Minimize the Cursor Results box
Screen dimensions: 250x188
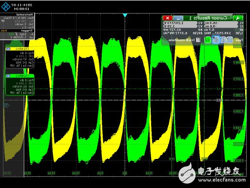[x=178, y=18]
